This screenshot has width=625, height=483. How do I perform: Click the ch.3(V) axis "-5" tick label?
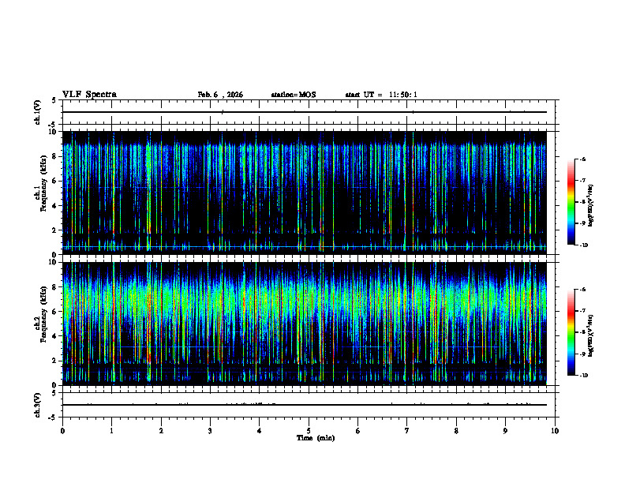(54, 417)
